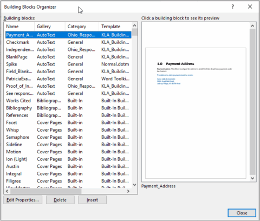Select the Sideline cover page
Viewport: 260px width, 221px height.
[68, 145]
